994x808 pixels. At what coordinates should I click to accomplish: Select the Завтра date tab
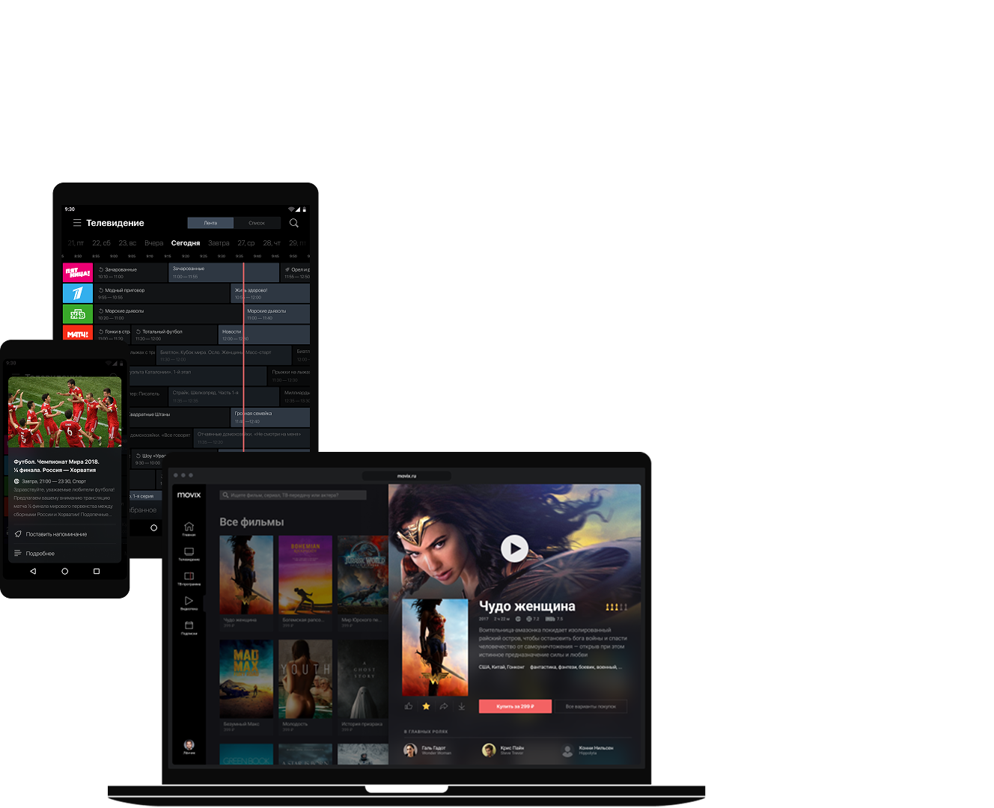click(219, 243)
